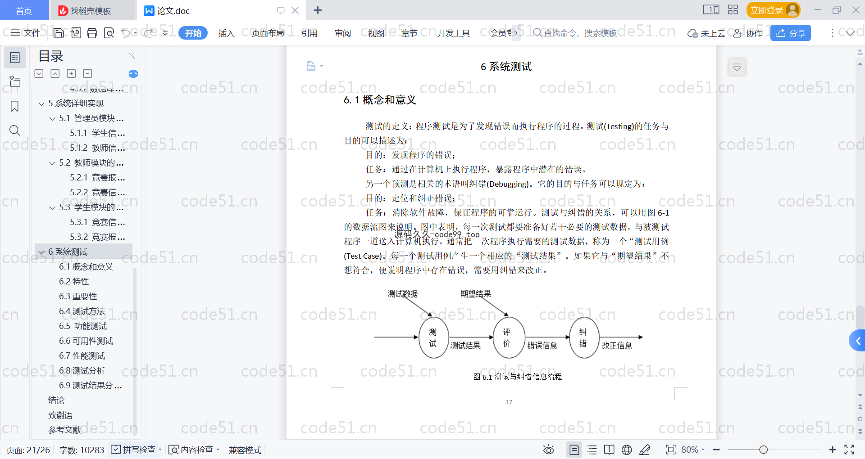Close the 目录 outline panel
The height and width of the screenshot is (459, 865).
pos(132,56)
